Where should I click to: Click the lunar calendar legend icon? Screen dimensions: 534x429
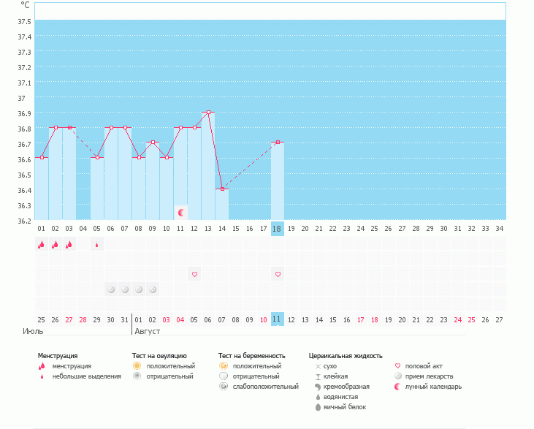click(x=398, y=387)
